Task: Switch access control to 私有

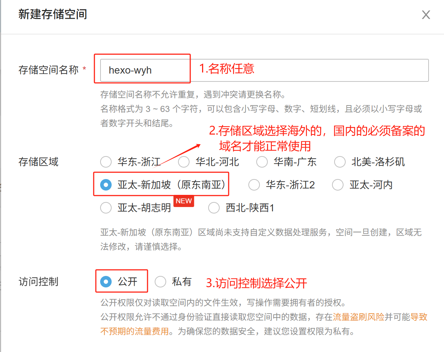Action: 160,282
